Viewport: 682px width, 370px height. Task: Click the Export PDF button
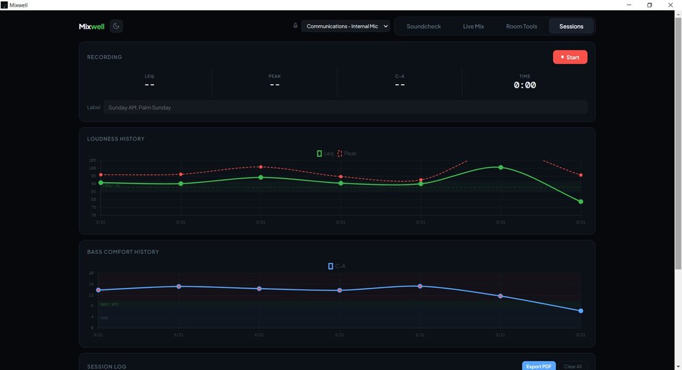point(538,366)
